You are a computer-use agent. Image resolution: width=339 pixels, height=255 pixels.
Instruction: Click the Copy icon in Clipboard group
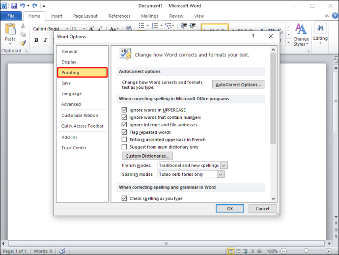23,34
